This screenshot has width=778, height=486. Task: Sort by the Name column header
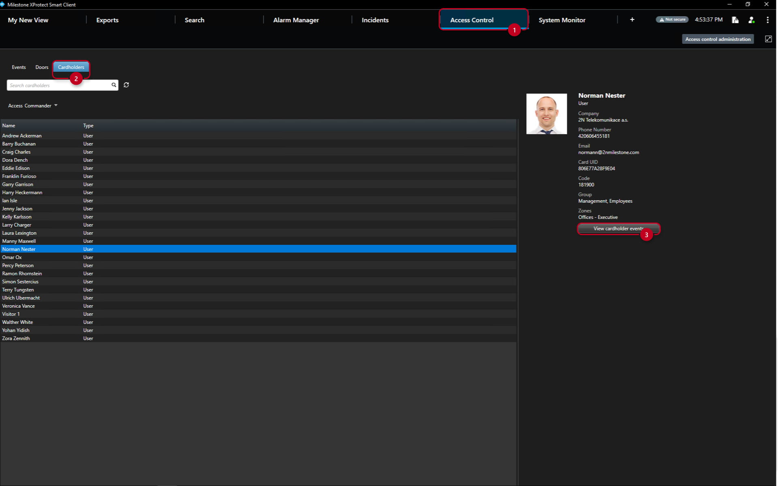click(9, 126)
